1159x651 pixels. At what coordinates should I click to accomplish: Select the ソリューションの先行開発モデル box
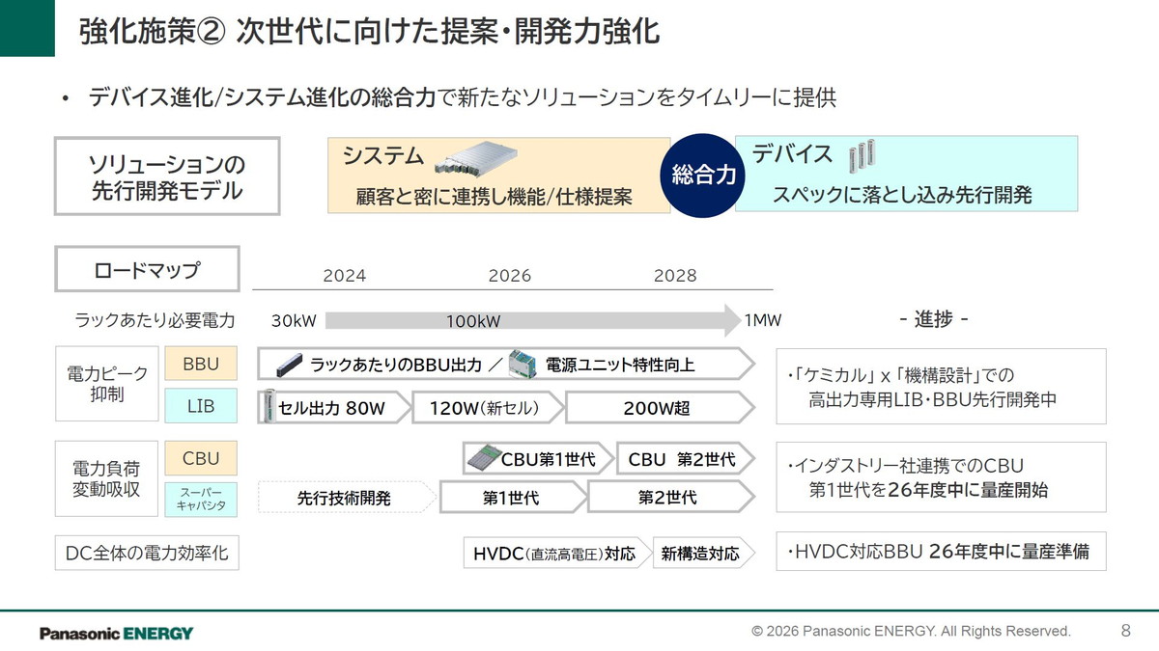(x=167, y=176)
